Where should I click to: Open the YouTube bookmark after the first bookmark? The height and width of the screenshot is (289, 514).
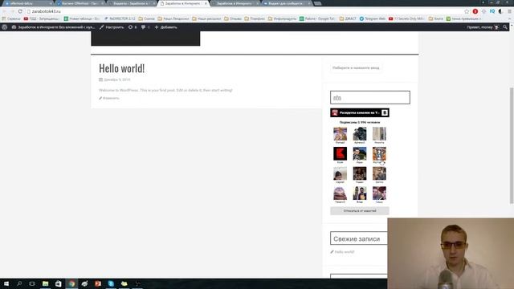(x=41, y=18)
